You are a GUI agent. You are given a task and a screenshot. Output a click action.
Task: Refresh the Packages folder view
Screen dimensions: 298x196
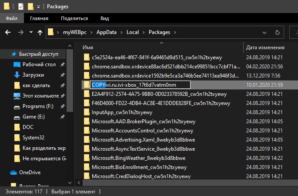[x=278, y=32]
